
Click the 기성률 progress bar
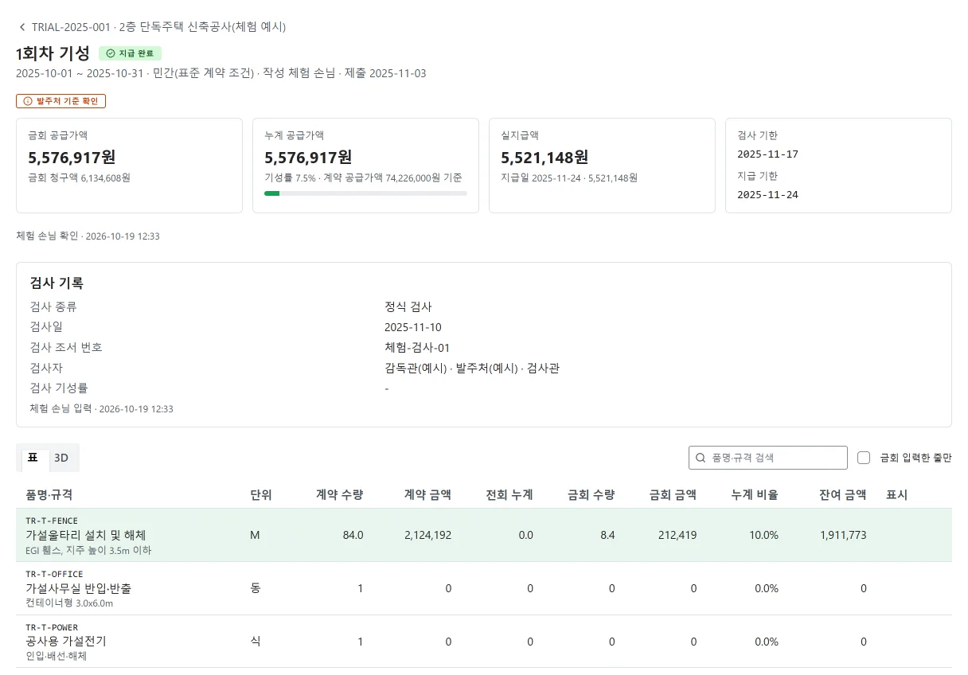point(365,193)
